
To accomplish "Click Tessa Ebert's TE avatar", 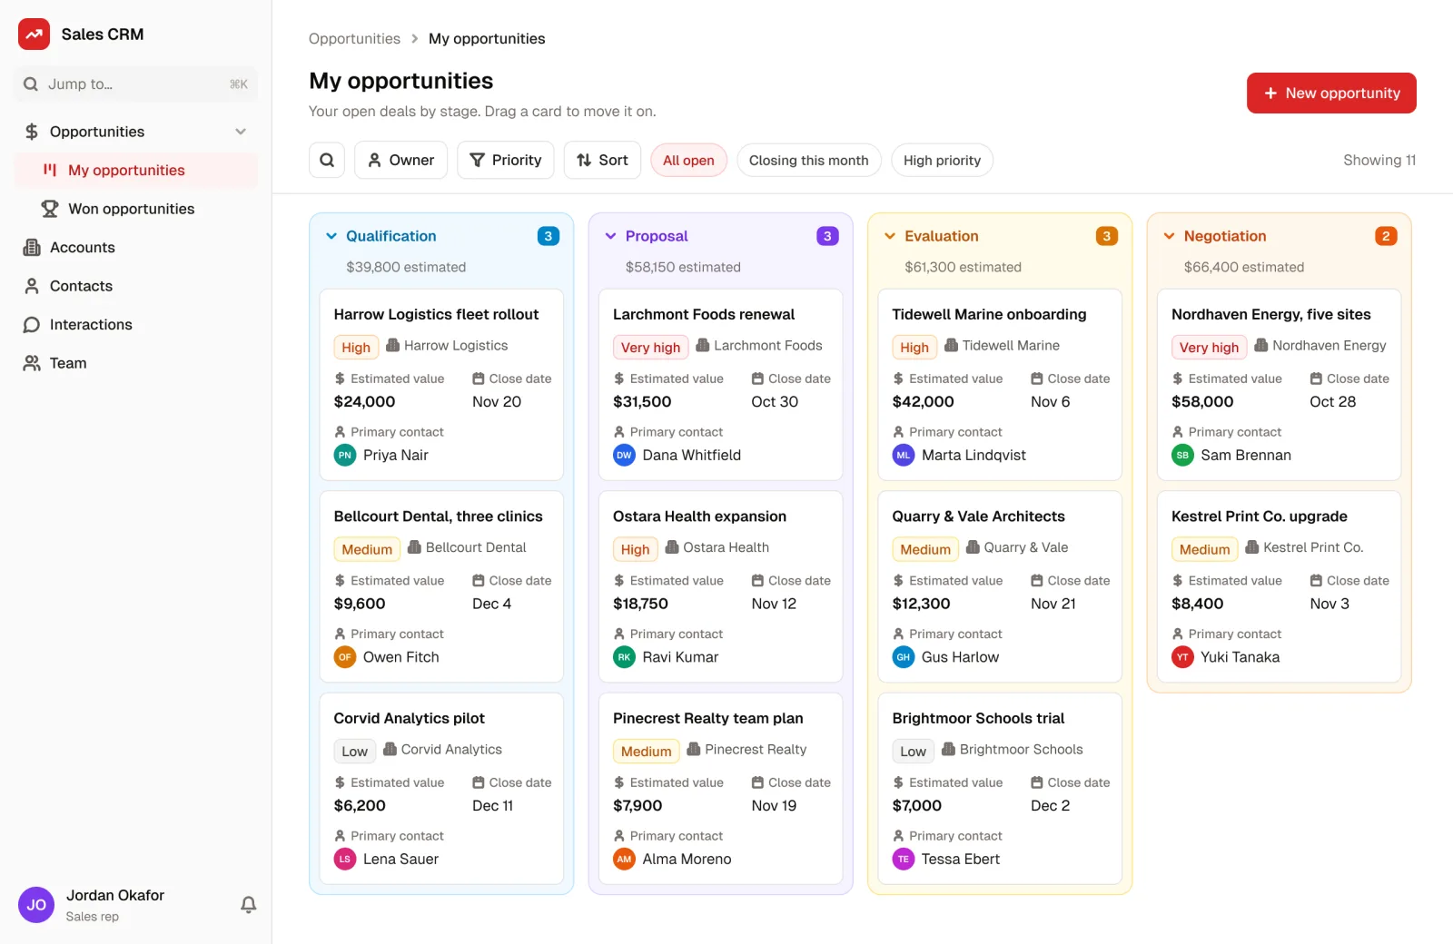I will pyautogui.click(x=903, y=859).
